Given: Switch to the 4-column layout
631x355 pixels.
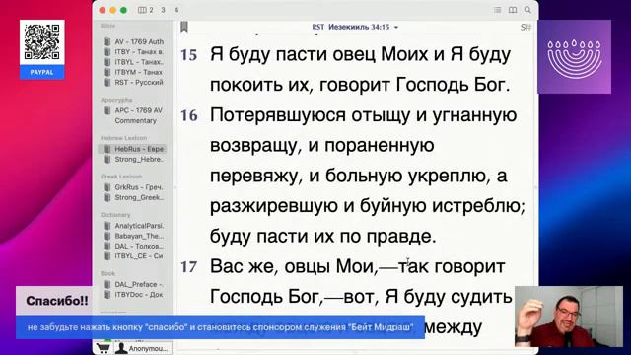Looking at the screenshot, I should click(x=176, y=10).
